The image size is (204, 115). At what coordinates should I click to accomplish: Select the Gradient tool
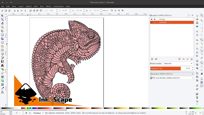point(2,81)
